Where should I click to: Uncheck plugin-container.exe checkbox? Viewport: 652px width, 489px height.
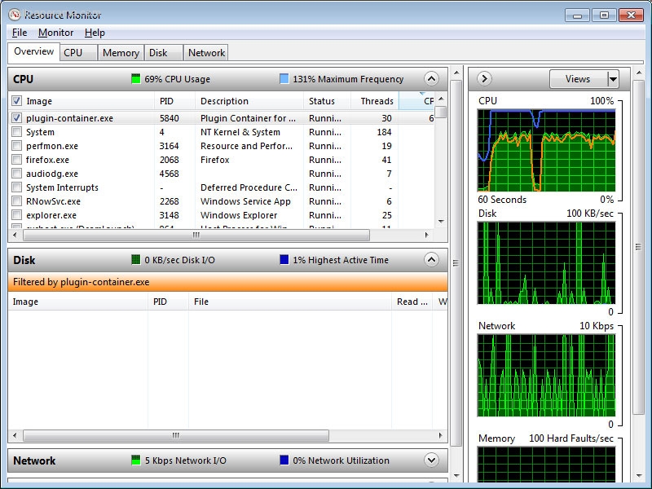point(16,118)
